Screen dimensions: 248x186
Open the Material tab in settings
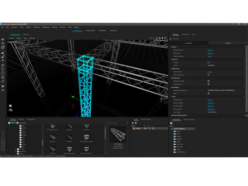(x=228, y=43)
